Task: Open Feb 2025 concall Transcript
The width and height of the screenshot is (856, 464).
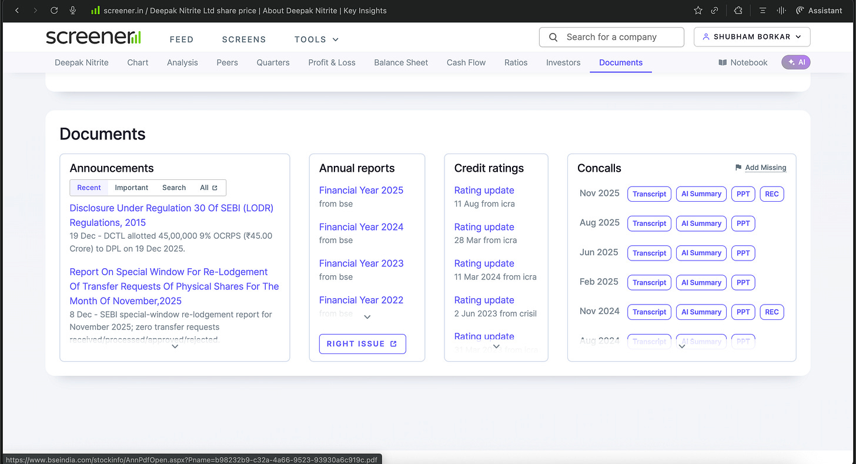Action: pyautogui.click(x=649, y=282)
